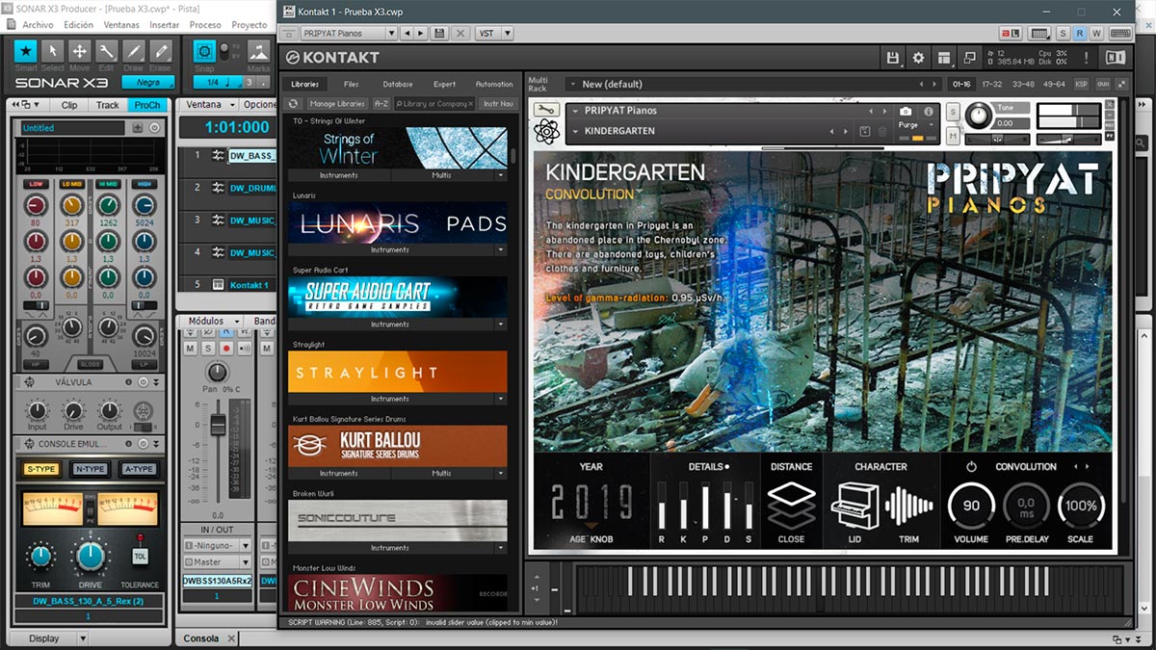Select the Kontakt 1 track
Viewport: 1156px width, 650px height.
pos(249,285)
